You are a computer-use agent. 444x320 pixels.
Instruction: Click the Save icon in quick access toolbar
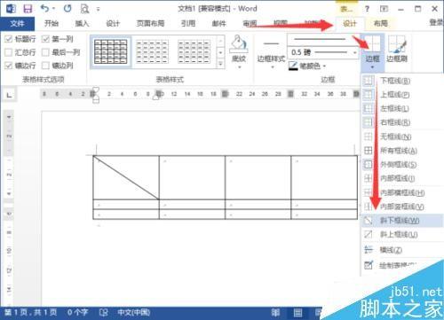pos(28,9)
